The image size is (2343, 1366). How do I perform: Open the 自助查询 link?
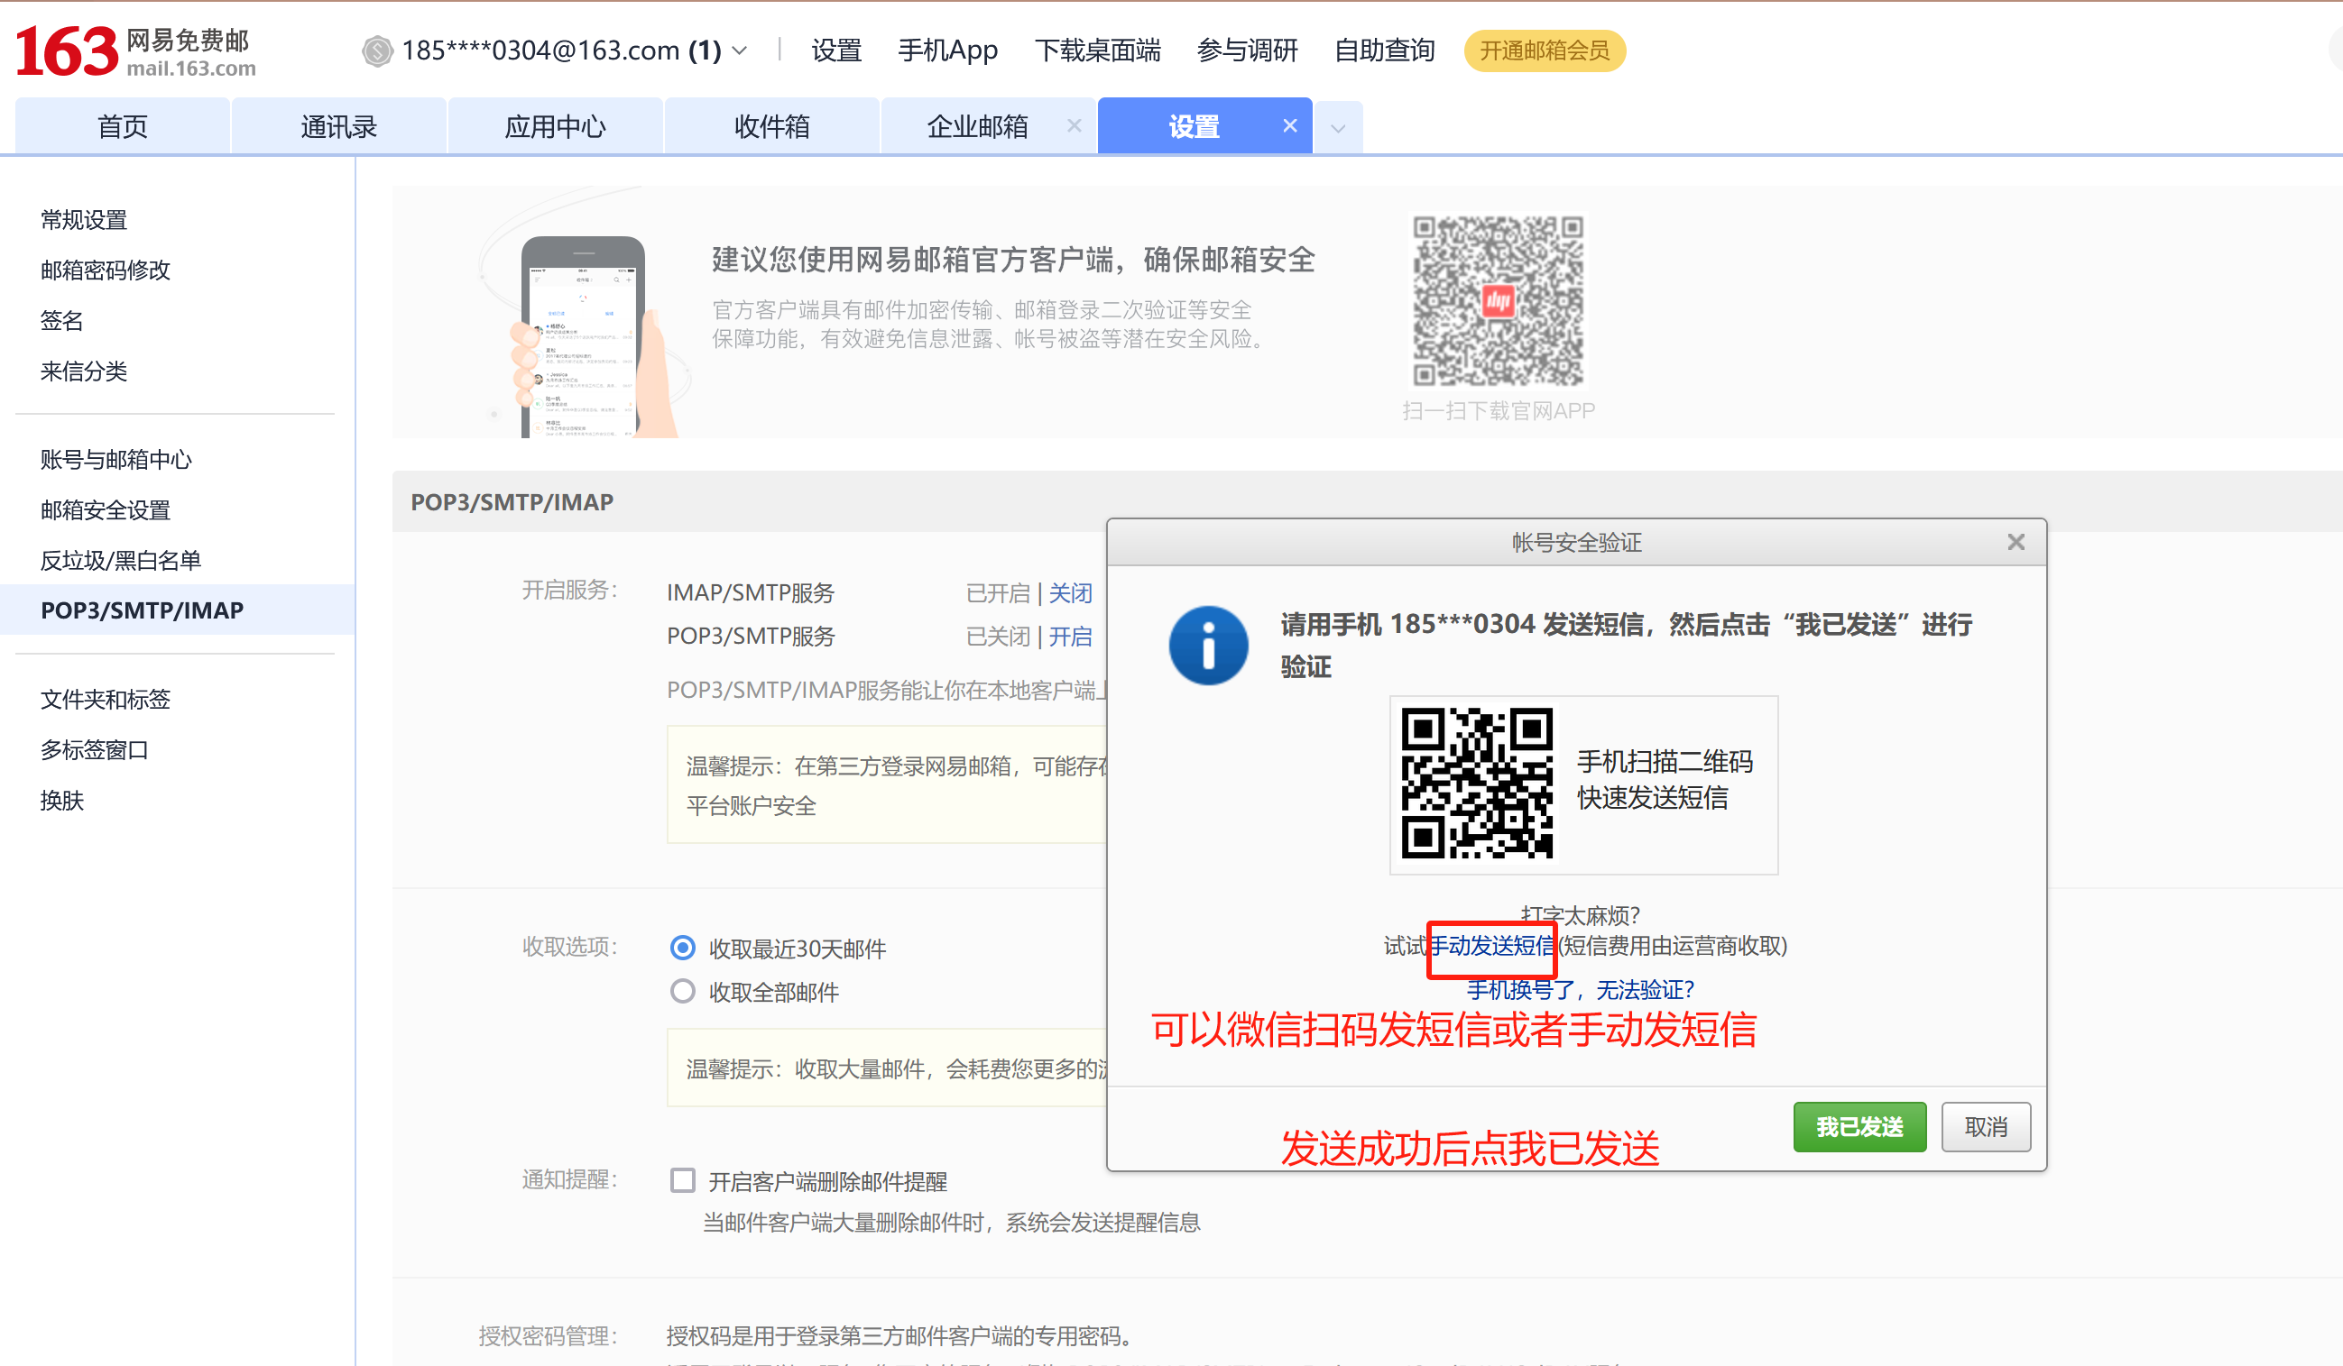point(1384,50)
